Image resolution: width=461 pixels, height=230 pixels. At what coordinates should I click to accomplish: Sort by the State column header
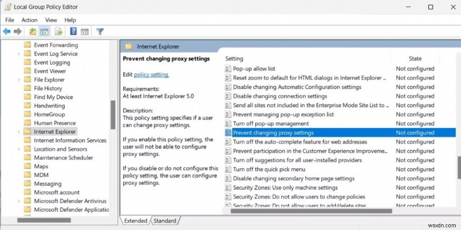415,59
